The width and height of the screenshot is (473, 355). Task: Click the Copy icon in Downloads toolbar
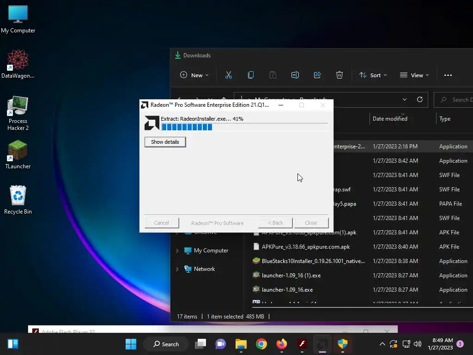pyautogui.click(x=251, y=75)
